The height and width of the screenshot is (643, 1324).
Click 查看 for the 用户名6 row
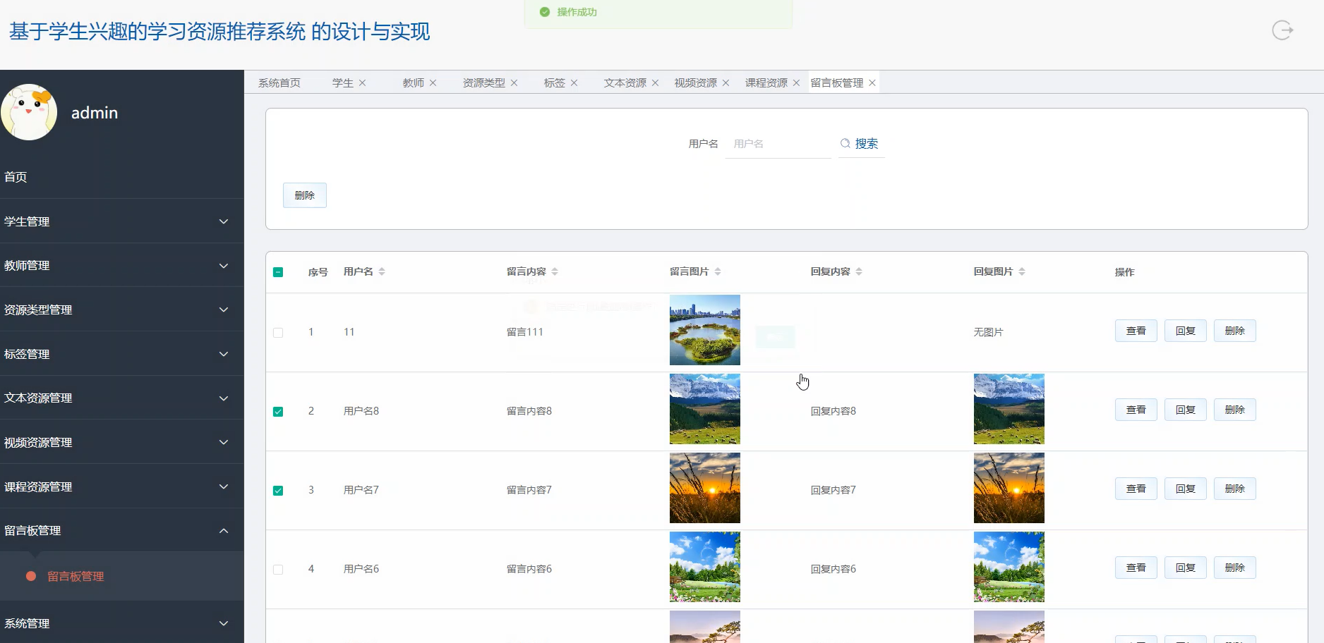[1136, 568]
